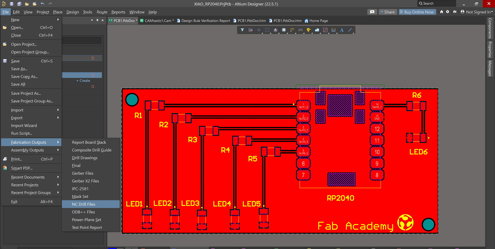Click the Undo arrow icon
Viewport: 495px width, 249px height.
pos(43,4)
